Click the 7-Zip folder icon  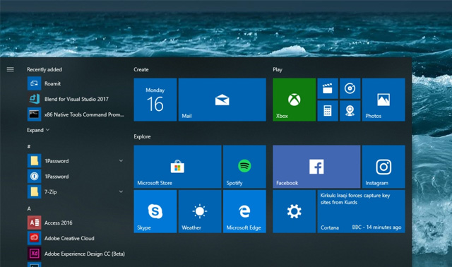(x=35, y=191)
